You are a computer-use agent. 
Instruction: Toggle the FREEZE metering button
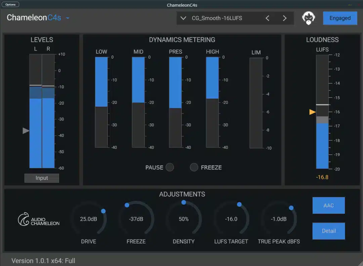[x=194, y=167]
